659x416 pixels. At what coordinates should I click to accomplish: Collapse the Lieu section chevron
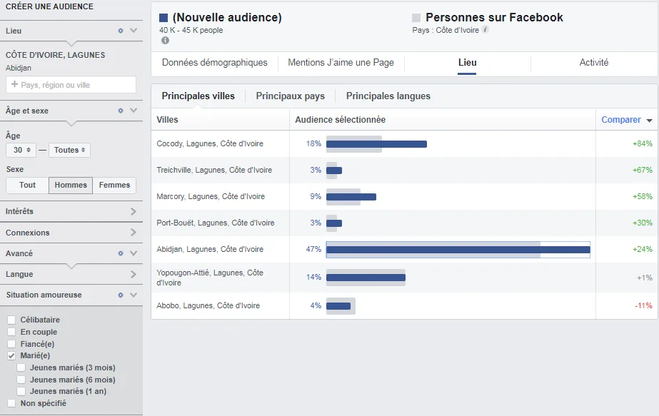click(x=134, y=30)
